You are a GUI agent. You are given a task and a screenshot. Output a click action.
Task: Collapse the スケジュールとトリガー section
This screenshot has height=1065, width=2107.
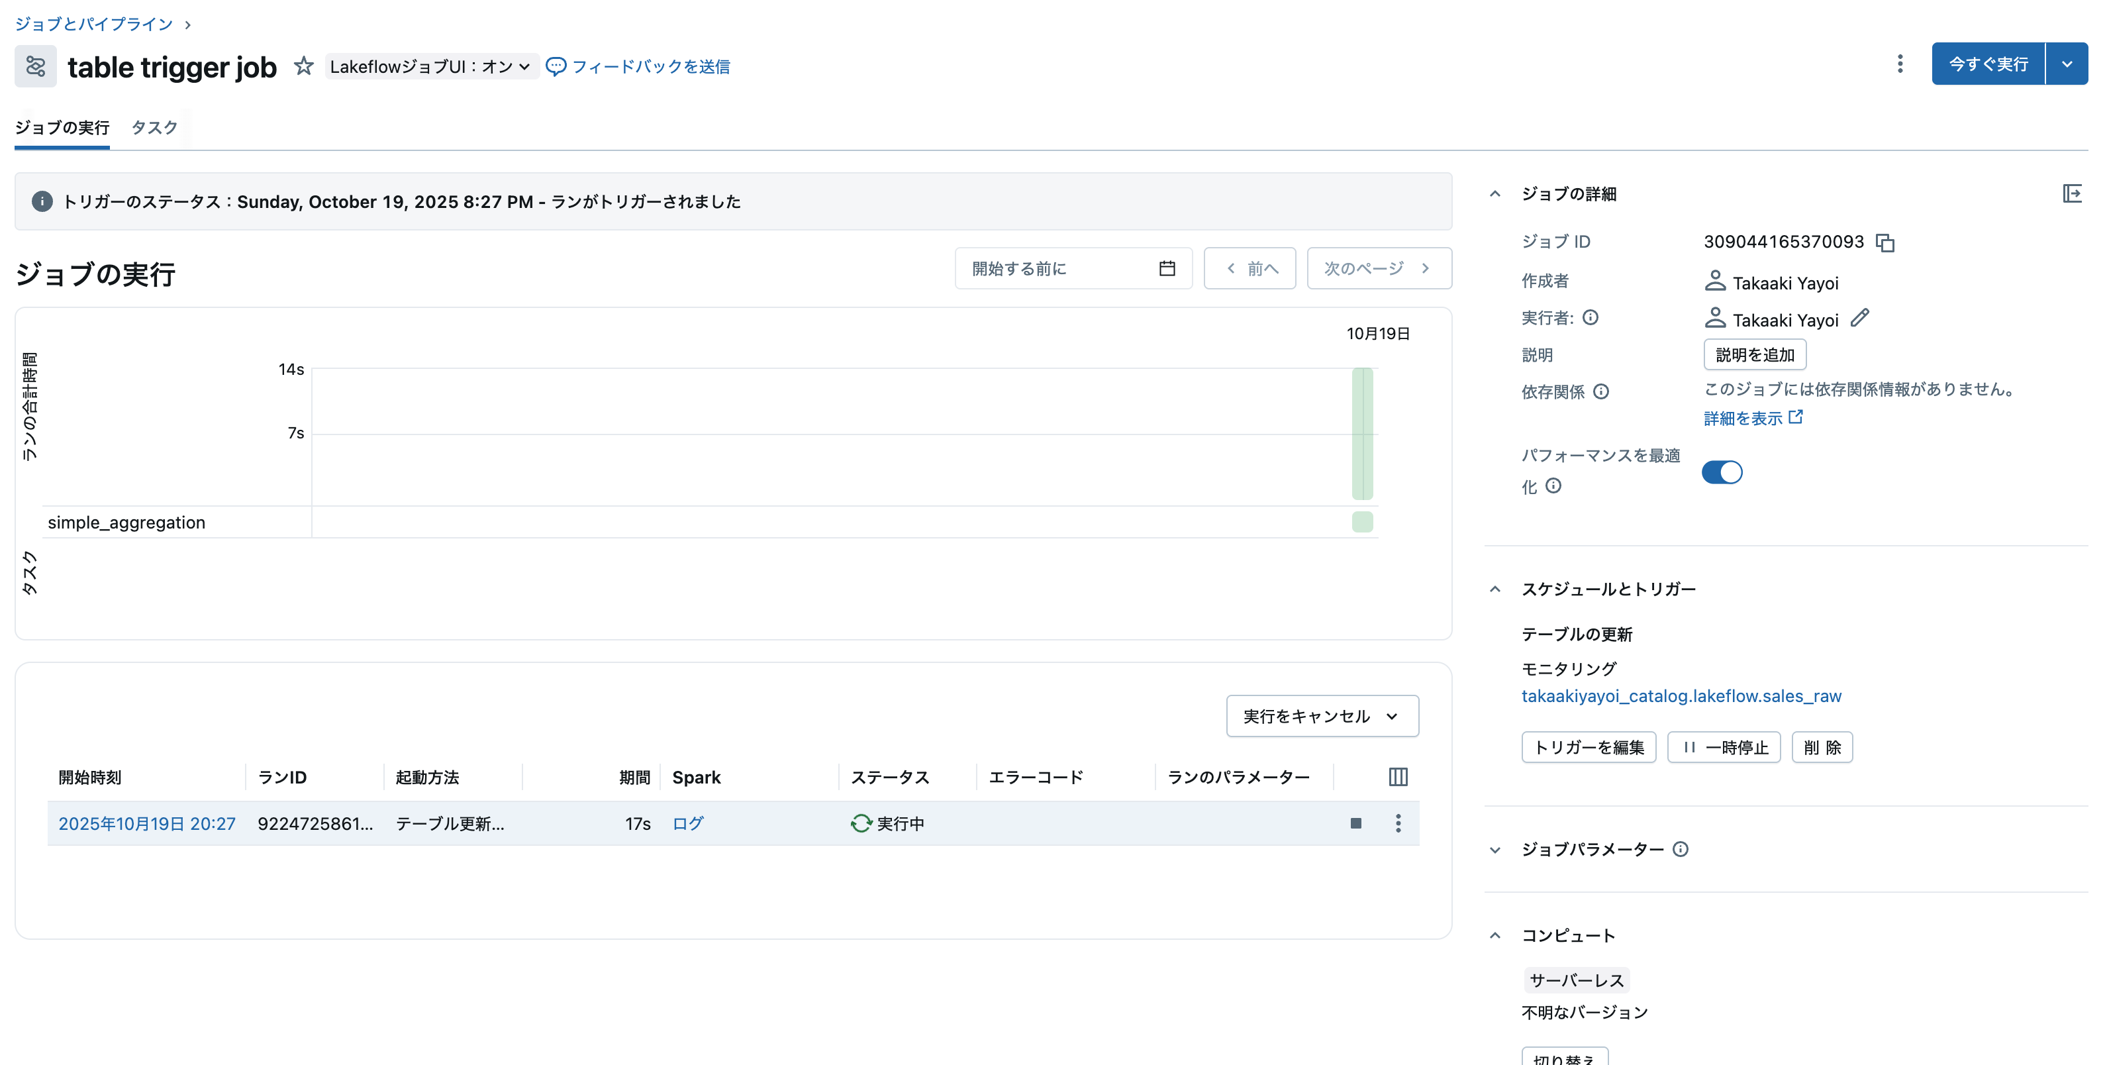coord(1496,588)
